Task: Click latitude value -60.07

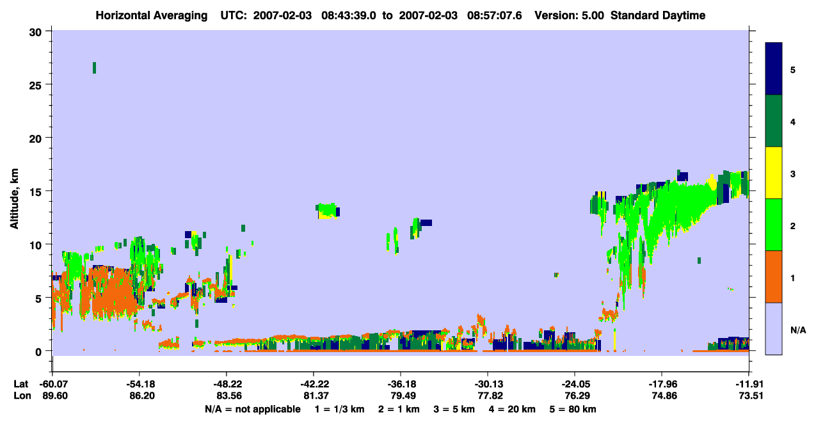Action: click(52, 384)
